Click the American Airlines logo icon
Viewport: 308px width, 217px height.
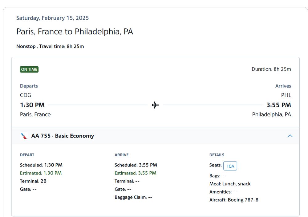point(24,136)
